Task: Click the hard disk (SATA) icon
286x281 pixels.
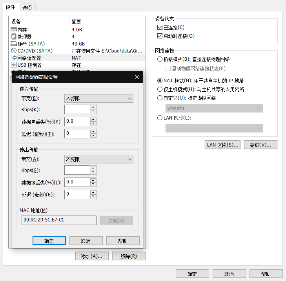Action: (14, 44)
